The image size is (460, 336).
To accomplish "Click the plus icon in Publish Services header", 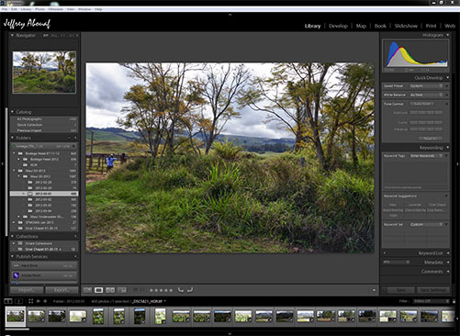I will click(x=75, y=256).
